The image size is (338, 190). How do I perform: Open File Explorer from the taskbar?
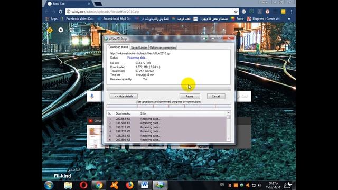(x=68, y=185)
